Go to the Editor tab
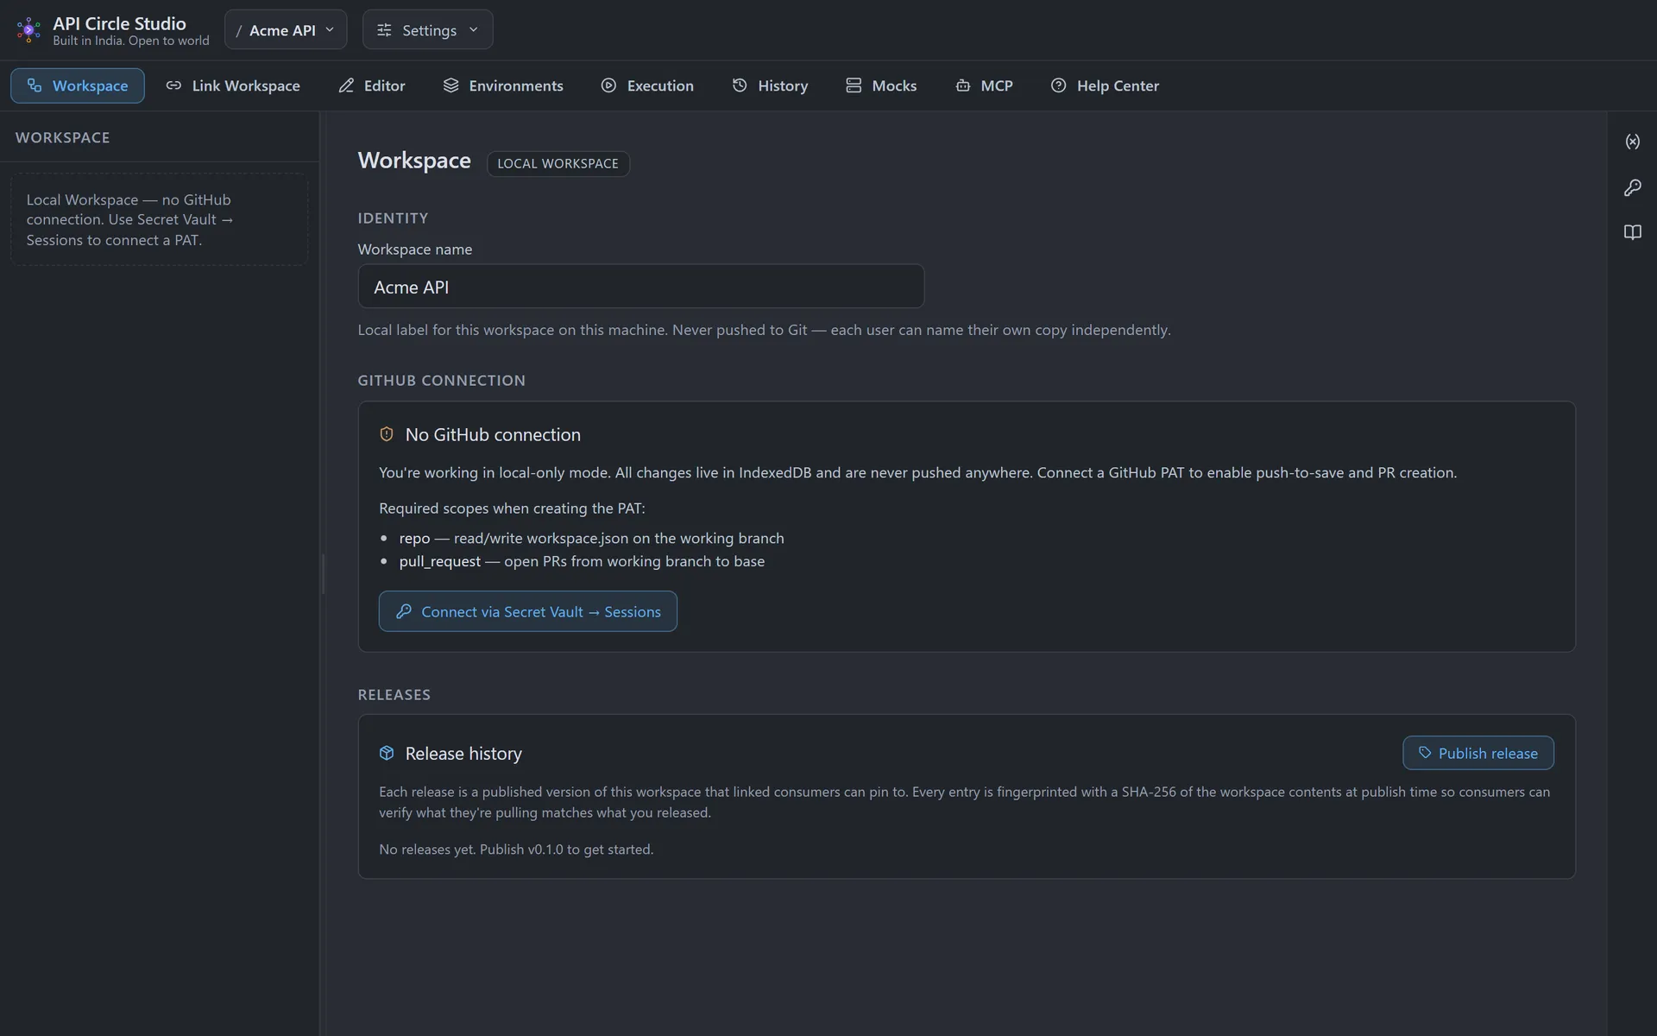1657x1036 pixels. click(x=372, y=85)
